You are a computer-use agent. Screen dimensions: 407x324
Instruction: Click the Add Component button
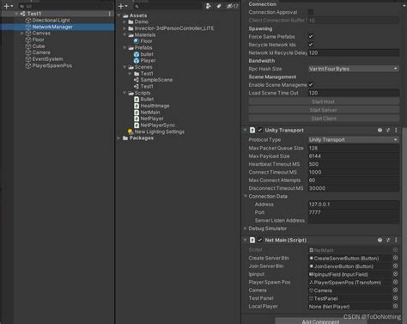point(320,321)
